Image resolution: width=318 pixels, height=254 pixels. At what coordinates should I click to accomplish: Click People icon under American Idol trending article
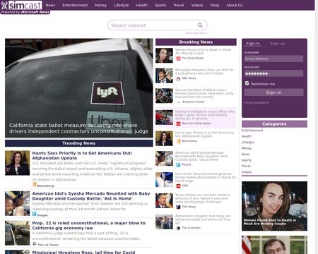pos(35,214)
